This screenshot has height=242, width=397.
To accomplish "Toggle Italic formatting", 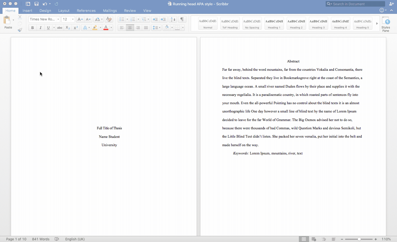I will pos(40,28).
